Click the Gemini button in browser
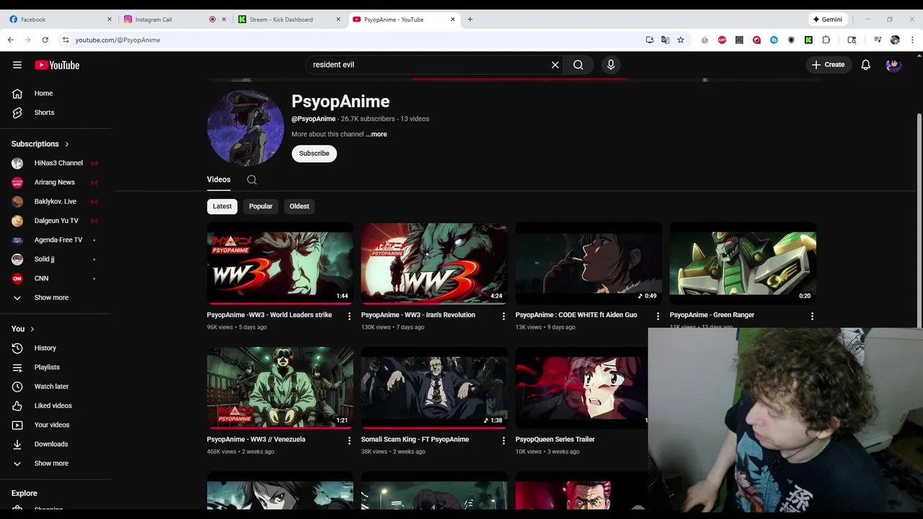The width and height of the screenshot is (923, 519). pyautogui.click(x=828, y=19)
